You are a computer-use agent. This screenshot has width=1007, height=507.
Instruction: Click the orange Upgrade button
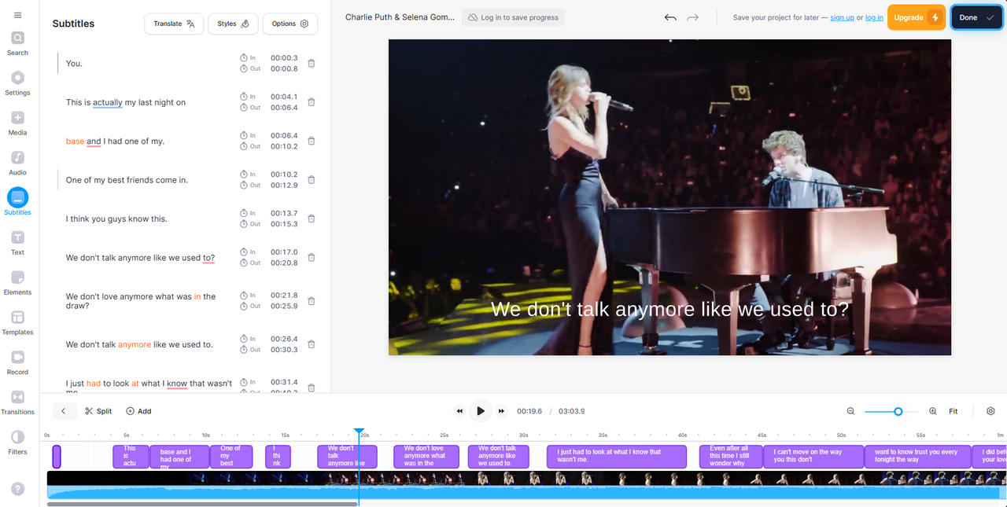pyautogui.click(x=917, y=17)
